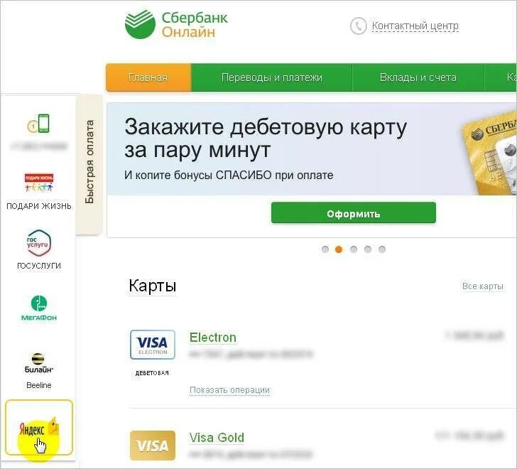Screen dimensions: 517x469
Task: Select the last banner carousel dot
Action: click(x=382, y=249)
